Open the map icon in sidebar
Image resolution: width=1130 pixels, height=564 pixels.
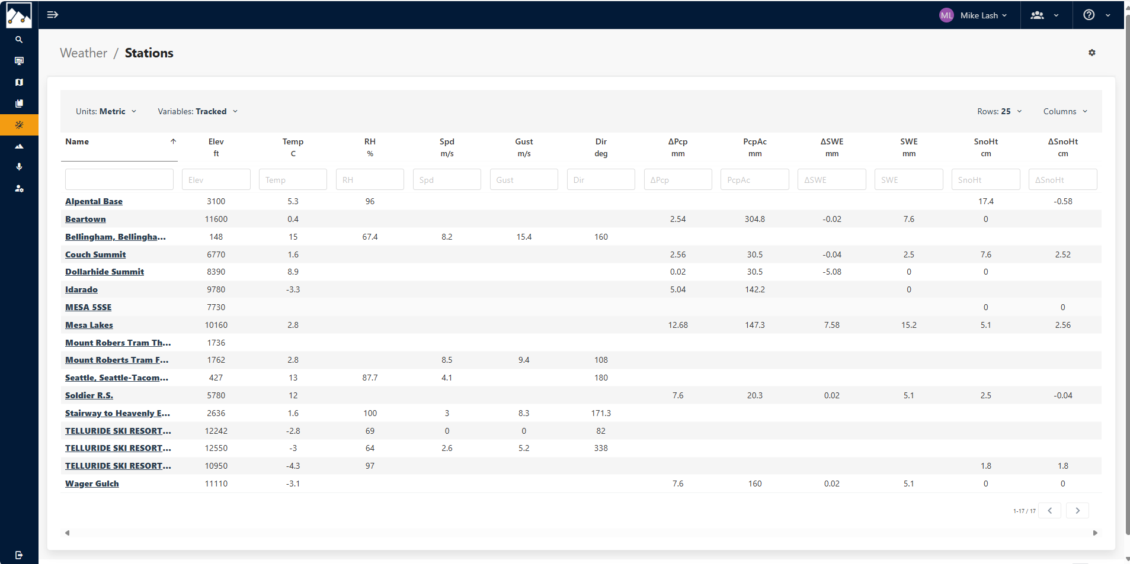tap(19, 82)
